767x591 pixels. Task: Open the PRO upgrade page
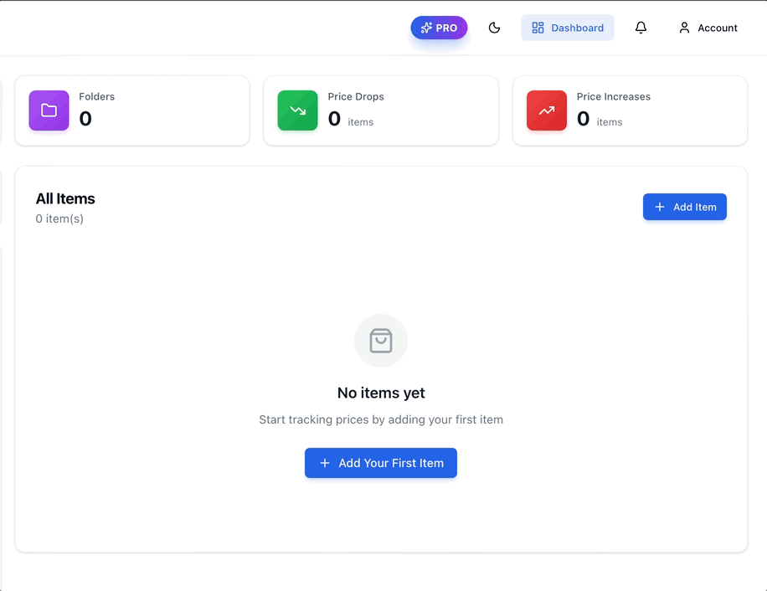[439, 27]
